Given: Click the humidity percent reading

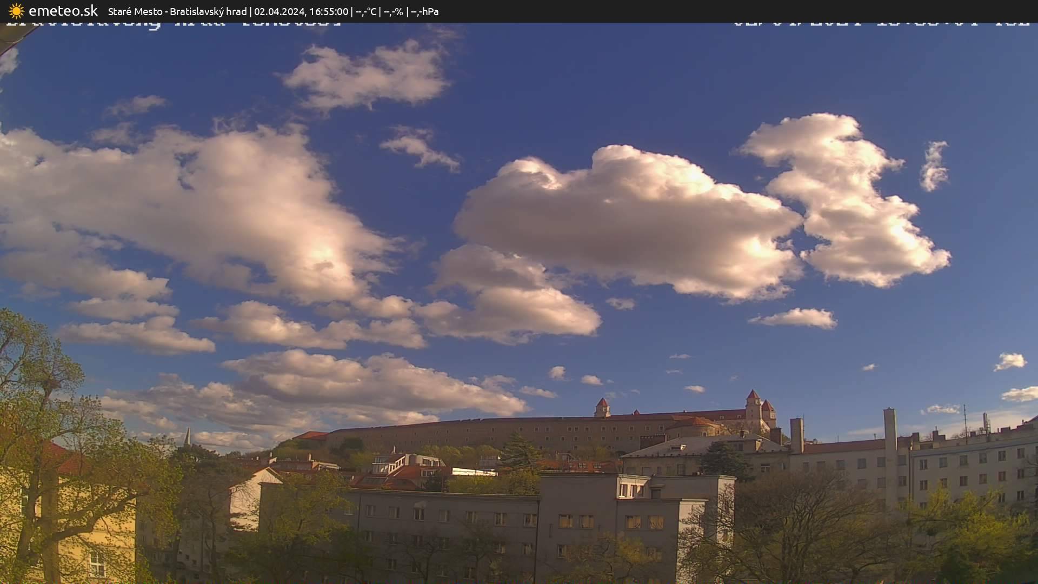Looking at the screenshot, I should pyautogui.click(x=393, y=11).
